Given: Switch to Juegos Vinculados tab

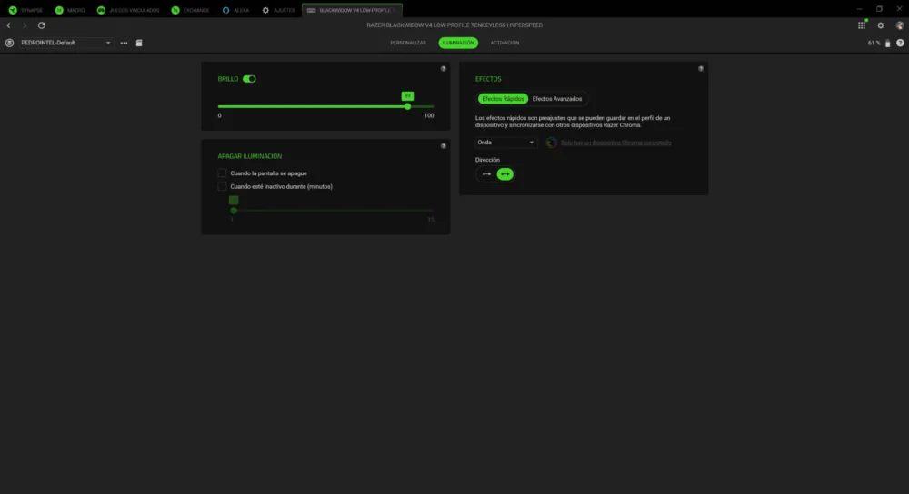Looking at the screenshot, I should 128,10.
